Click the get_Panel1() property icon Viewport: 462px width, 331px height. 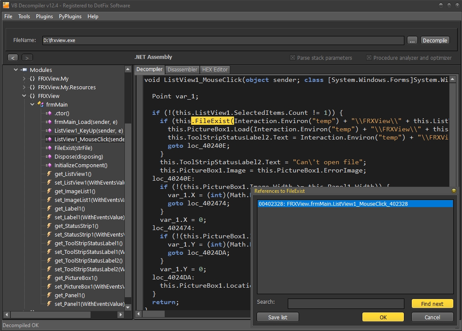tap(49, 295)
